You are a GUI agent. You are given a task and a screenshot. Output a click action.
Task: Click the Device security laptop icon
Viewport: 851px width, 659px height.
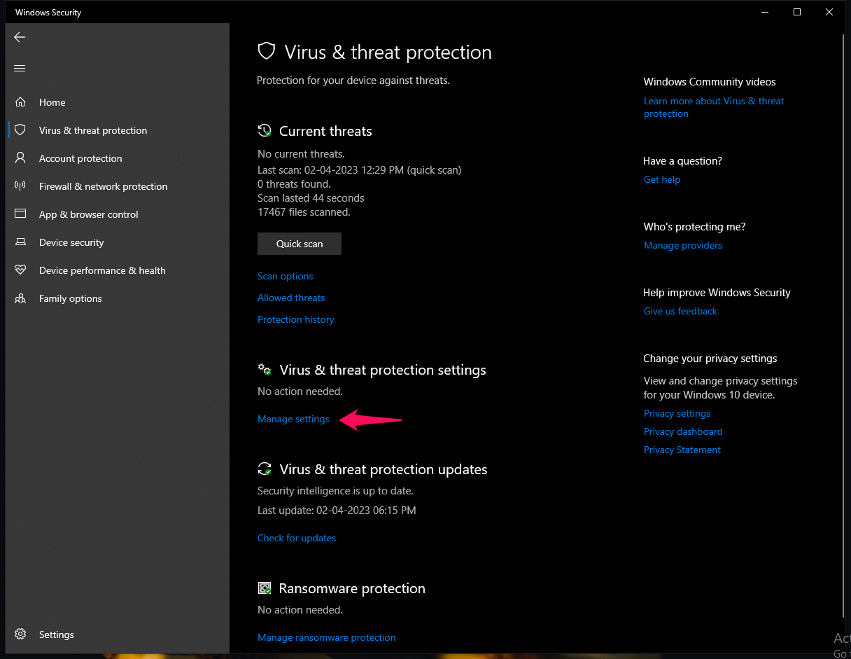[20, 242]
